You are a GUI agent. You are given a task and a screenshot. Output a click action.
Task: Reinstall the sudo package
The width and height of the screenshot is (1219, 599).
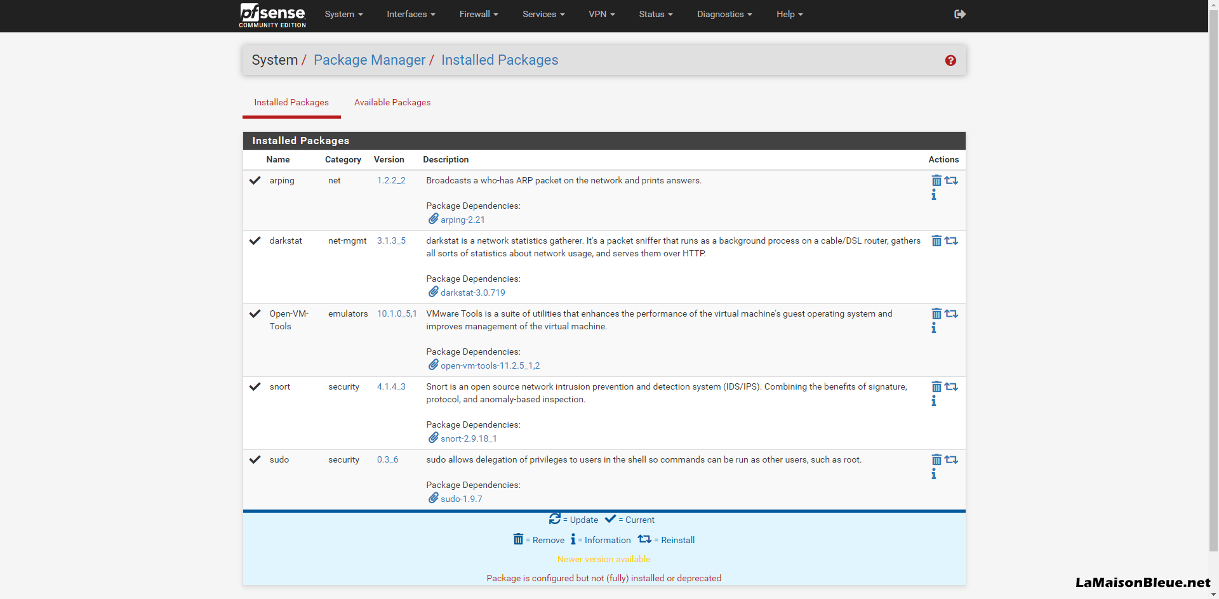click(951, 460)
